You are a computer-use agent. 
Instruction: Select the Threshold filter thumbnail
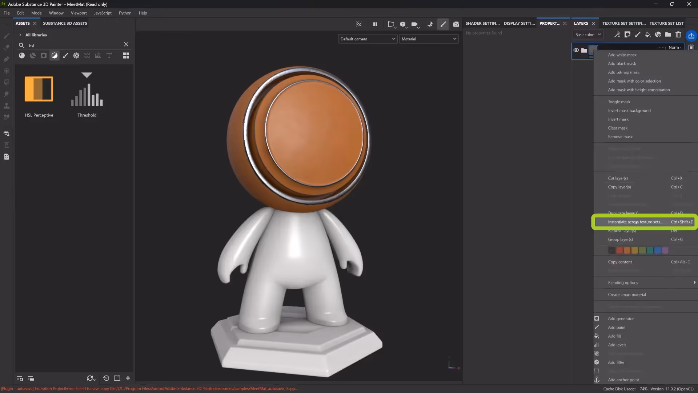pyautogui.click(x=87, y=90)
